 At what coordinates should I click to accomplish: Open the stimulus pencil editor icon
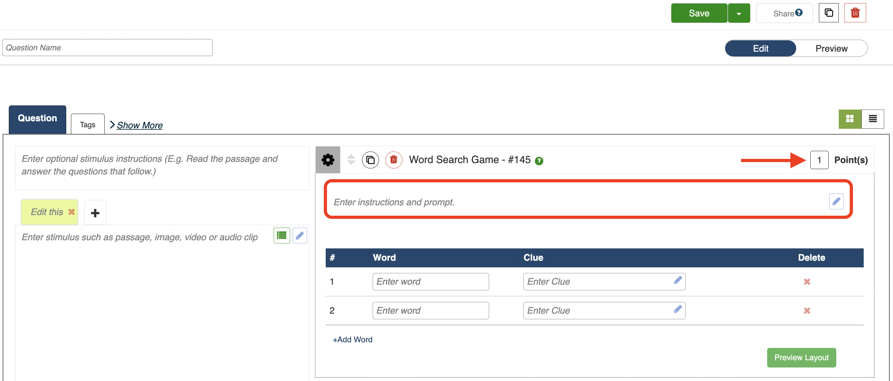coord(300,236)
